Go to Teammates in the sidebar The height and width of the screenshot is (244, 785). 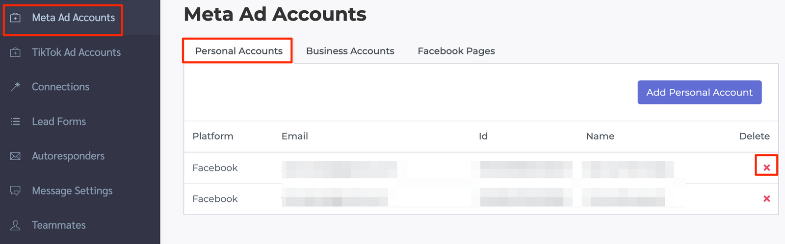click(x=59, y=225)
